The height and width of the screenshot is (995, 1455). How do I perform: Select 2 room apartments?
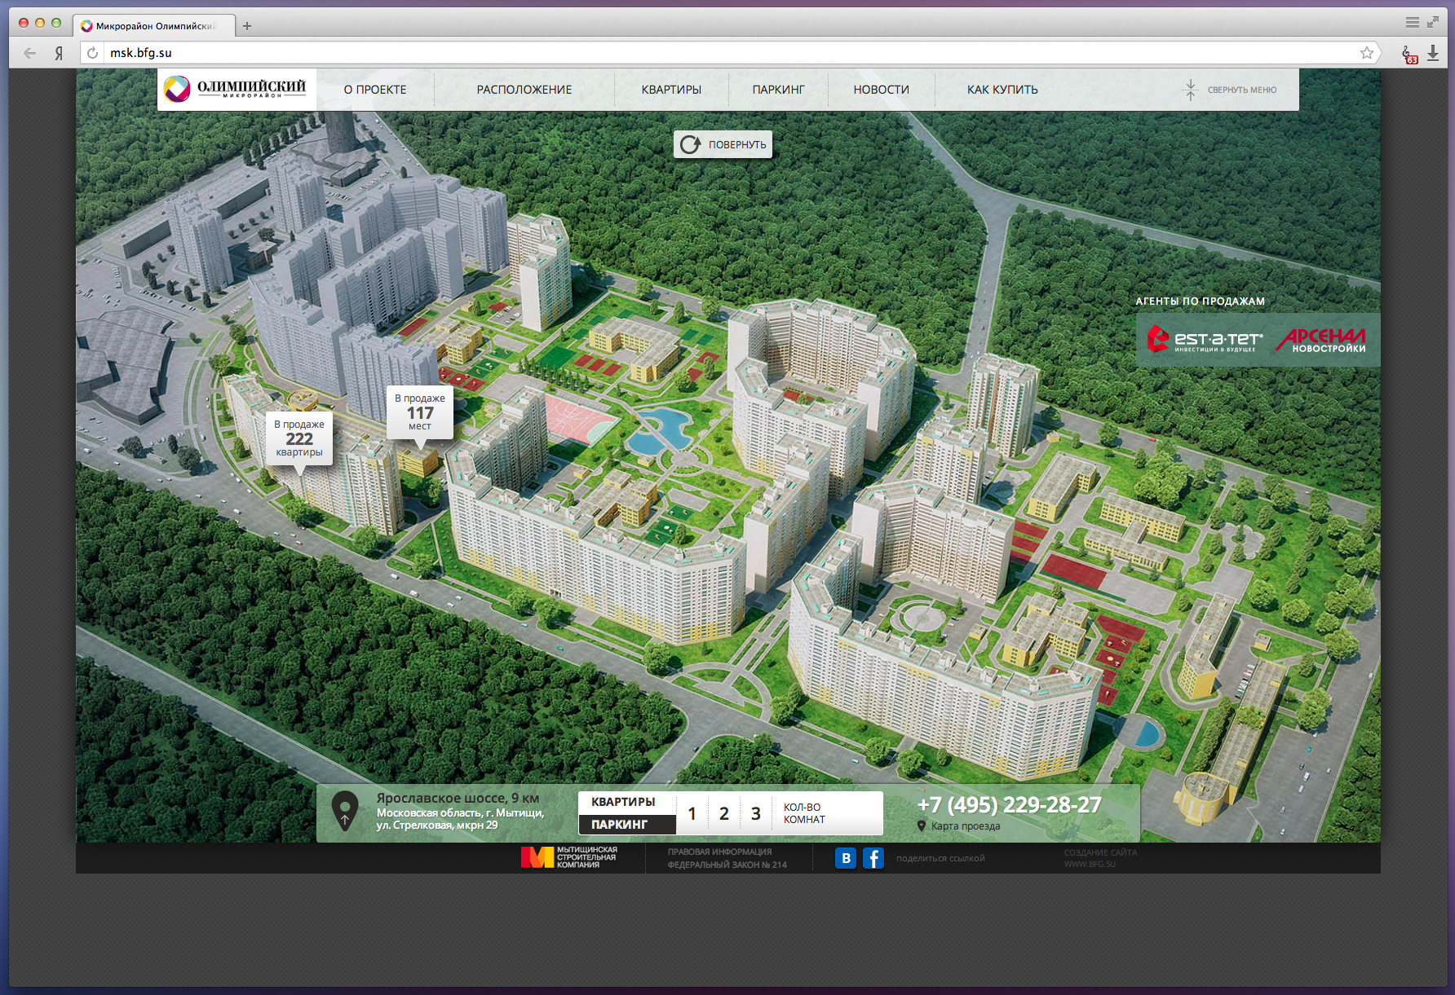click(723, 813)
